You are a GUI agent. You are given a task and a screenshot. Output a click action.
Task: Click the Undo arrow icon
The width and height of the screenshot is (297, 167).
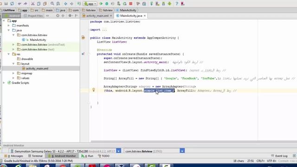tap(19, 4)
